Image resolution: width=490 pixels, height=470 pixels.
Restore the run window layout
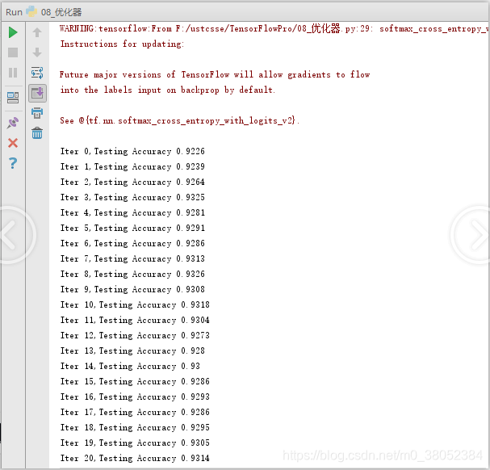(13, 98)
